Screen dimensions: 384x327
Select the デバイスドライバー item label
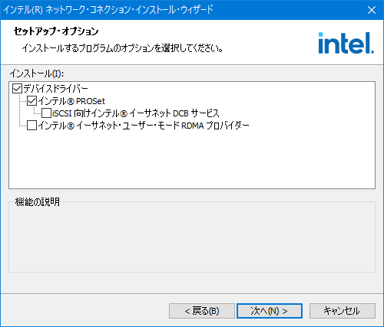click(55, 89)
